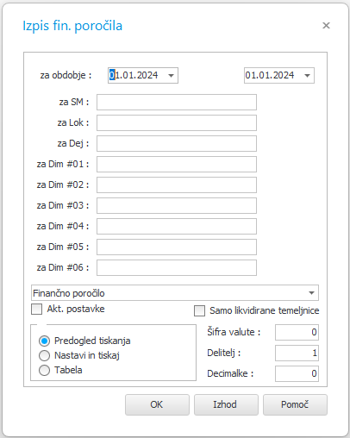Focus the Delitelj number field
Viewport: 350px width, 438px height.
click(297, 353)
